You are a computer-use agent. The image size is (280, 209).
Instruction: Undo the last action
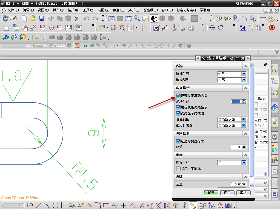click(x=87, y=18)
